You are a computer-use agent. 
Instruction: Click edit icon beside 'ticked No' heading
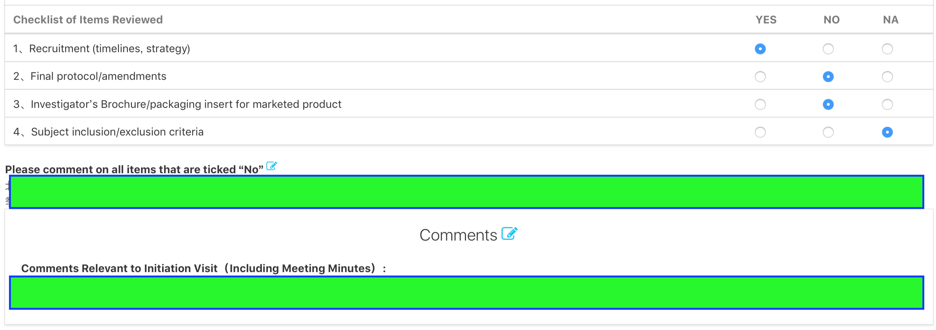[x=271, y=166]
